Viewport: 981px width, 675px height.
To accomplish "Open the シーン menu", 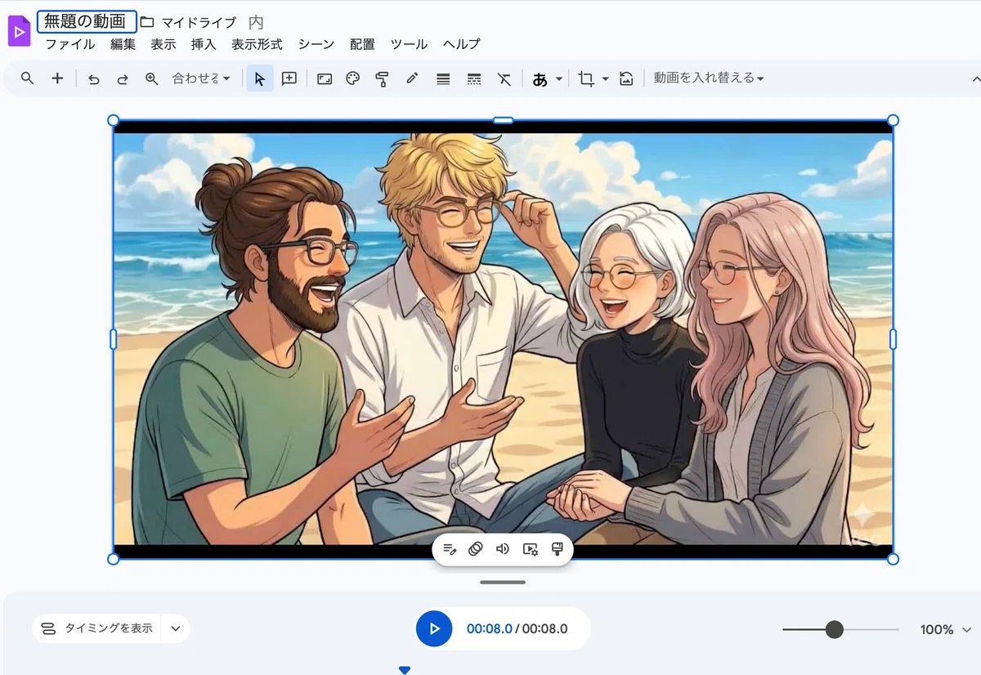I will point(316,44).
